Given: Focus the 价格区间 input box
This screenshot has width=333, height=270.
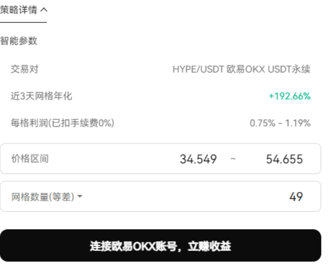Looking at the screenshot, I should click(x=161, y=159).
